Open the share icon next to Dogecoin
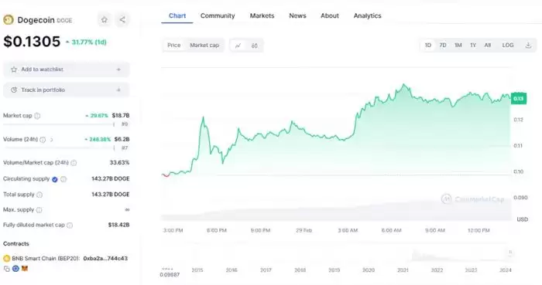The height and width of the screenshot is (285, 542). (x=122, y=19)
